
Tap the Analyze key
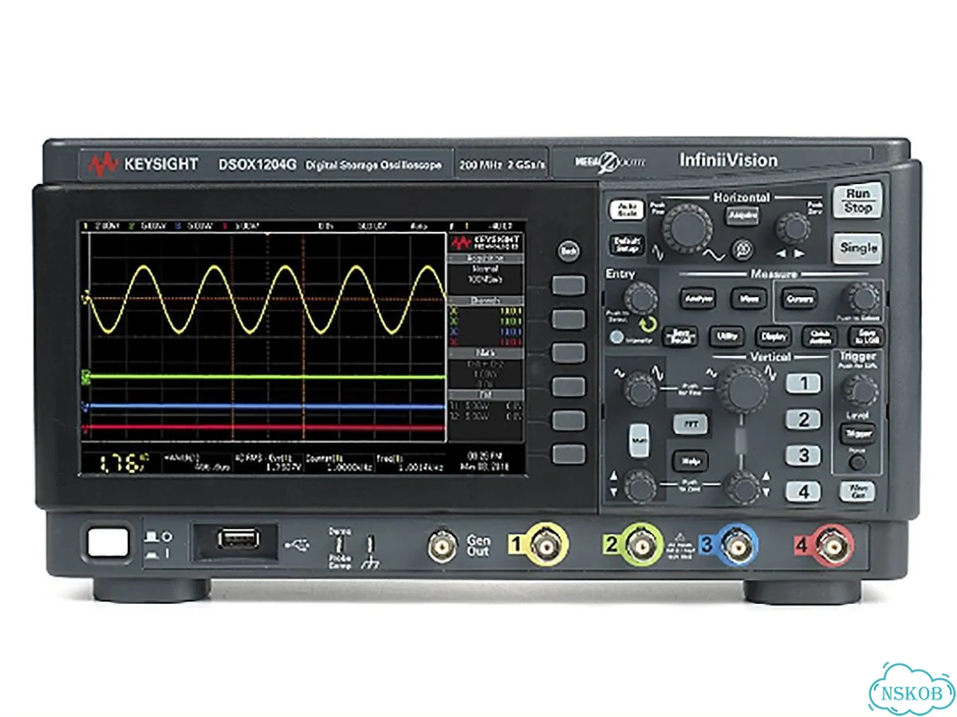coord(697,300)
